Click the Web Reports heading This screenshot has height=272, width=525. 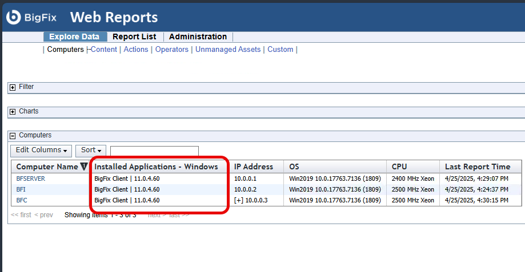[x=114, y=17]
